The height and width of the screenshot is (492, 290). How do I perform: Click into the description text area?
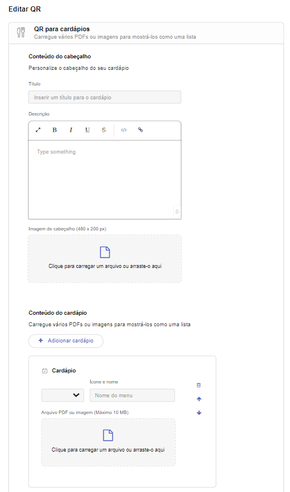click(x=105, y=180)
